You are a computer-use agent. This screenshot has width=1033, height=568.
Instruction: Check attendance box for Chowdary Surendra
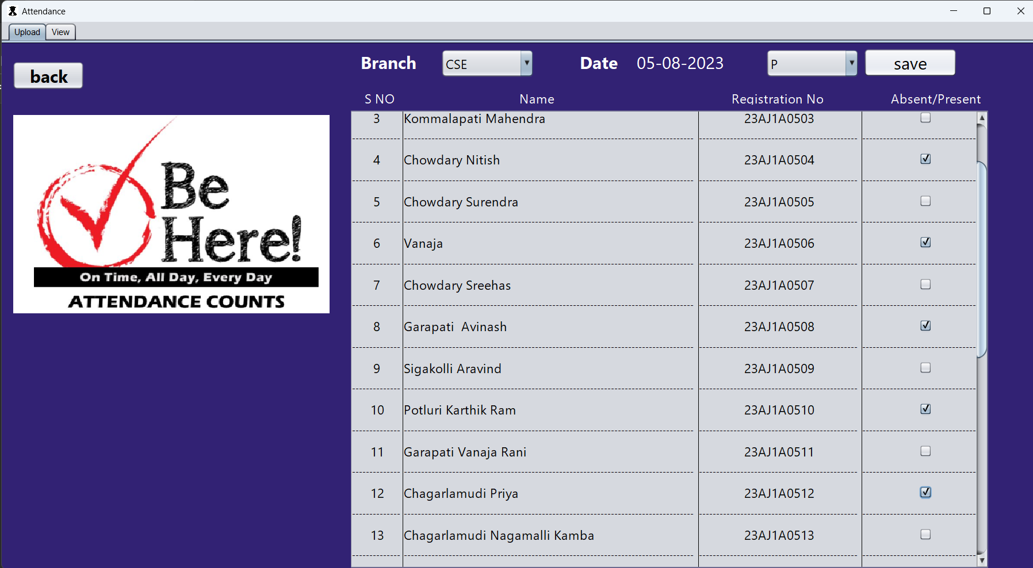(925, 201)
